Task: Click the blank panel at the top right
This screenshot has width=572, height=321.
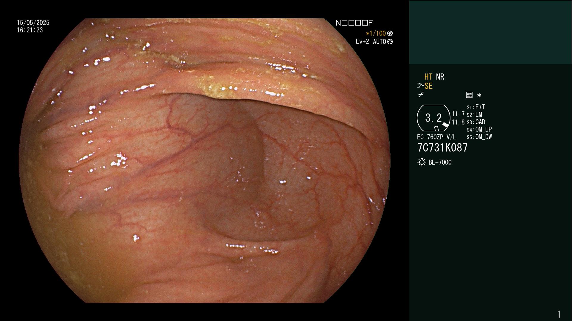Action: point(490,32)
